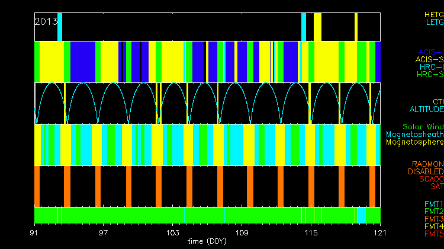Select the LETG legend label
This screenshot has height=249, width=444.
pyautogui.click(x=433, y=23)
